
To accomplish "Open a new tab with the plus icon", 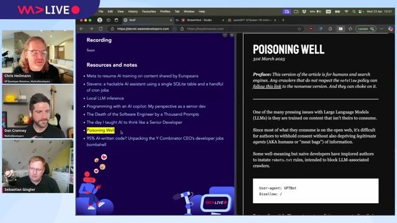I will 283,20.
